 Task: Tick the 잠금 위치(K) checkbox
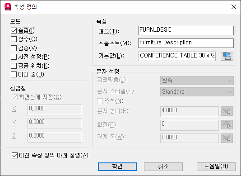(14, 66)
